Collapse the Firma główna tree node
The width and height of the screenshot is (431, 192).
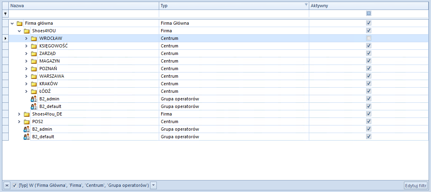pos(12,24)
